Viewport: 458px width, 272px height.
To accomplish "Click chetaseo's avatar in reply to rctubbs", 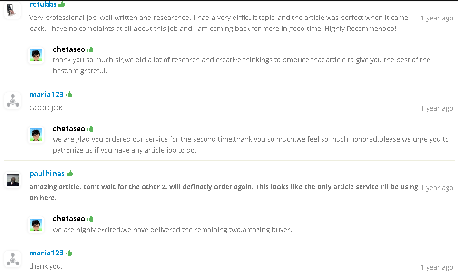I will [x=36, y=55].
